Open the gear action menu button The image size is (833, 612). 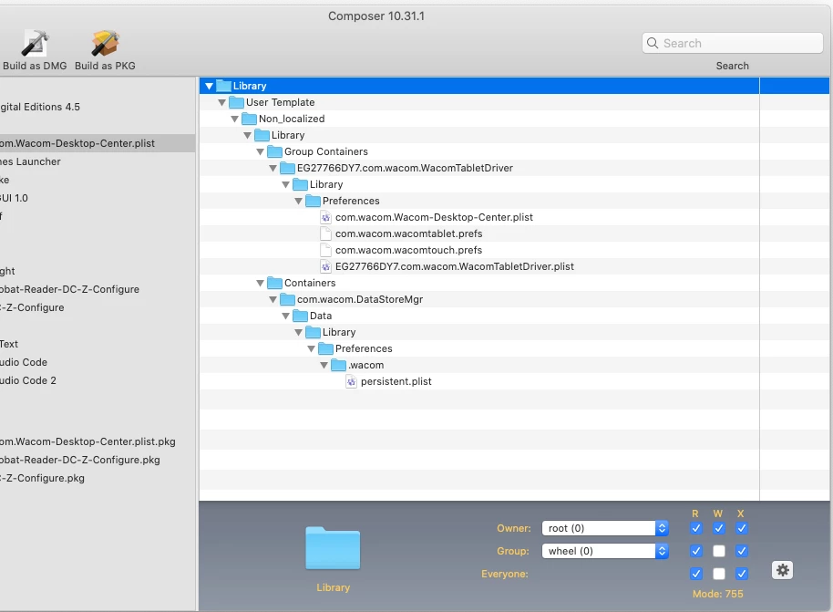click(x=782, y=571)
